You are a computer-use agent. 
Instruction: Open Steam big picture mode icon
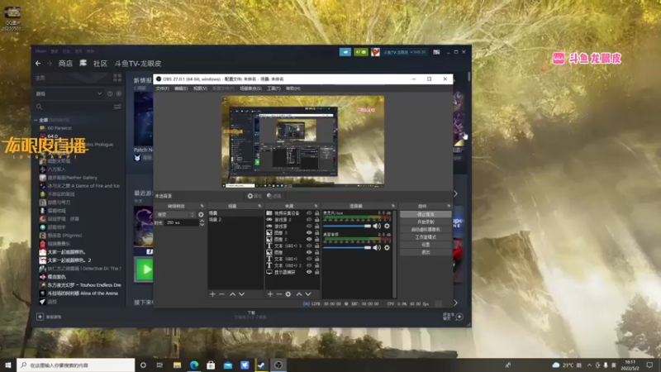[x=437, y=52]
